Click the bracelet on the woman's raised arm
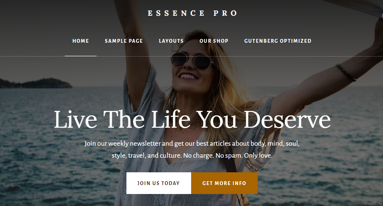This screenshot has width=383, height=206. click(346, 73)
